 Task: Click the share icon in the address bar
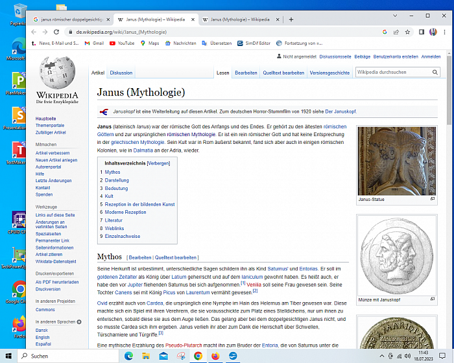(396, 32)
